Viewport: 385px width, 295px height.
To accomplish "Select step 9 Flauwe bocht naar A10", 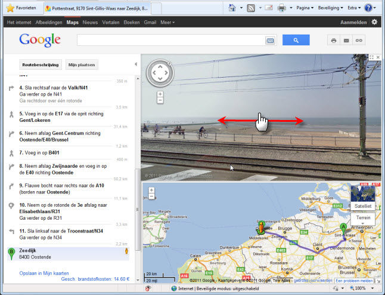I will pos(68,189).
